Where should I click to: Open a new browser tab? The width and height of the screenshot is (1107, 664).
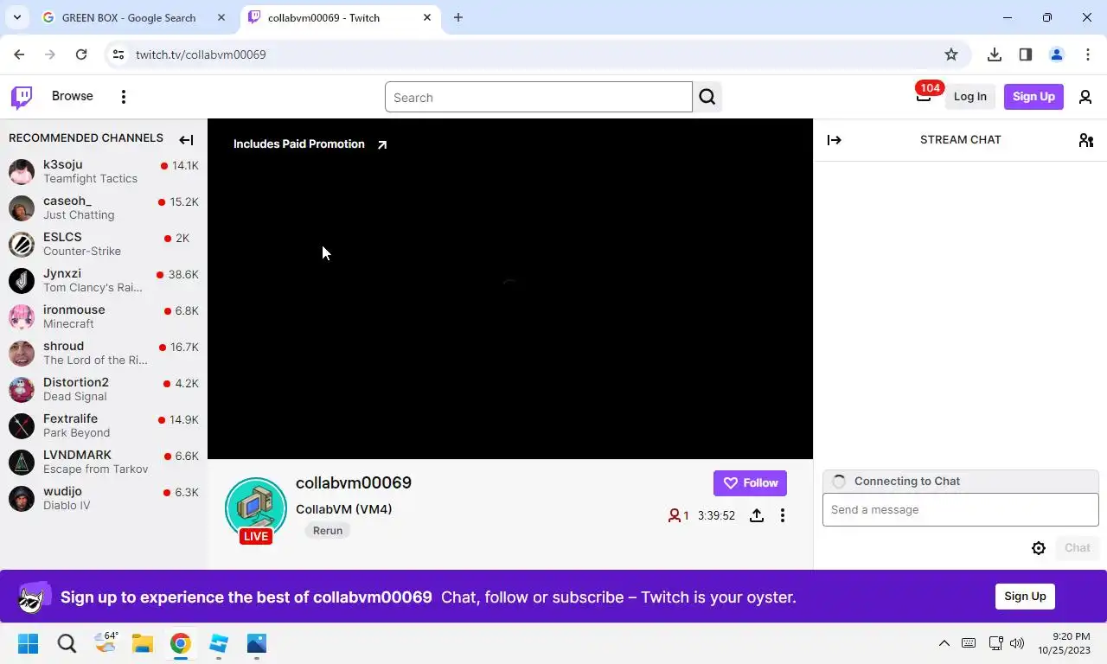pos(458,17)
